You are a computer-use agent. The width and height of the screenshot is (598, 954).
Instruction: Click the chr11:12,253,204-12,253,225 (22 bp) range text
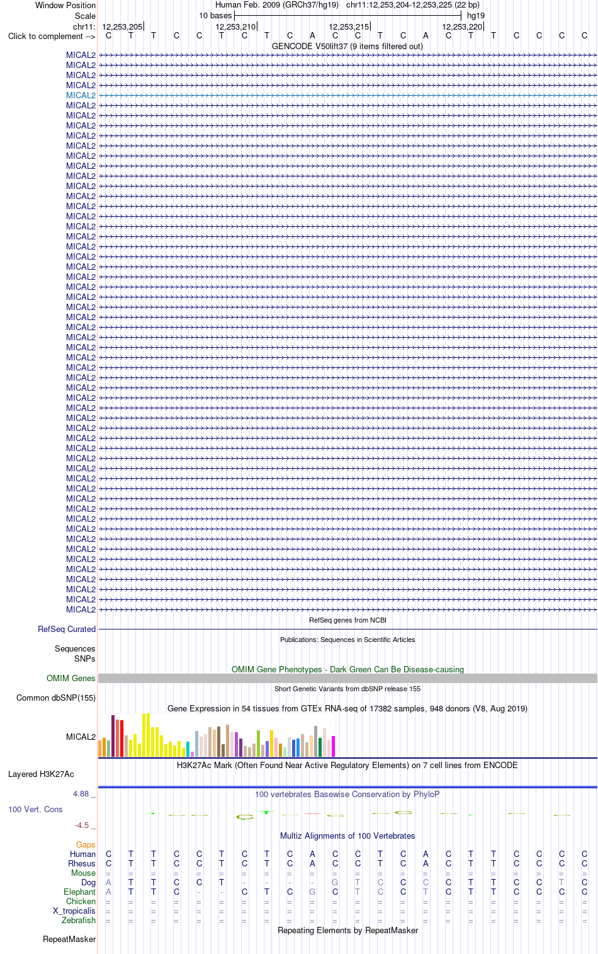[x=413, y=4]
